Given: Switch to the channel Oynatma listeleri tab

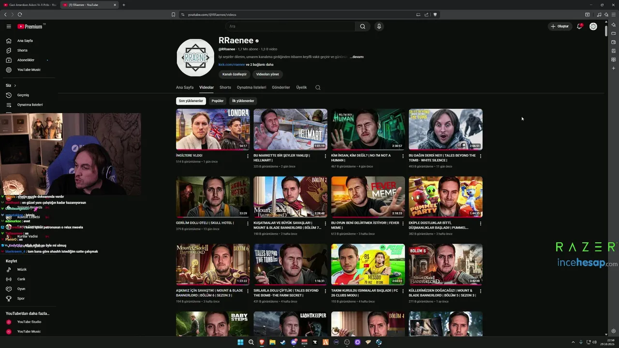Looking at the screenshot, I should pyautogui.click(x=251, y=87).
